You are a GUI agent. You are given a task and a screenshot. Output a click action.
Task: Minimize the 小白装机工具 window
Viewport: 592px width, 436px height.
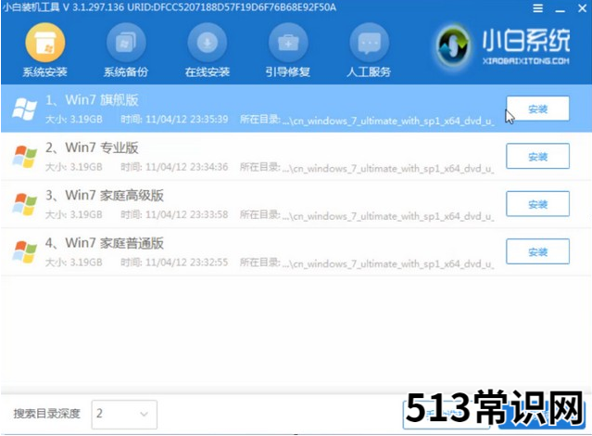[560, 9]
